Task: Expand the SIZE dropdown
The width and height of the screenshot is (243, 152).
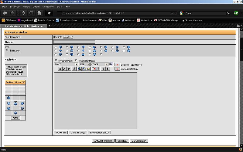Action: pos(84,64)
